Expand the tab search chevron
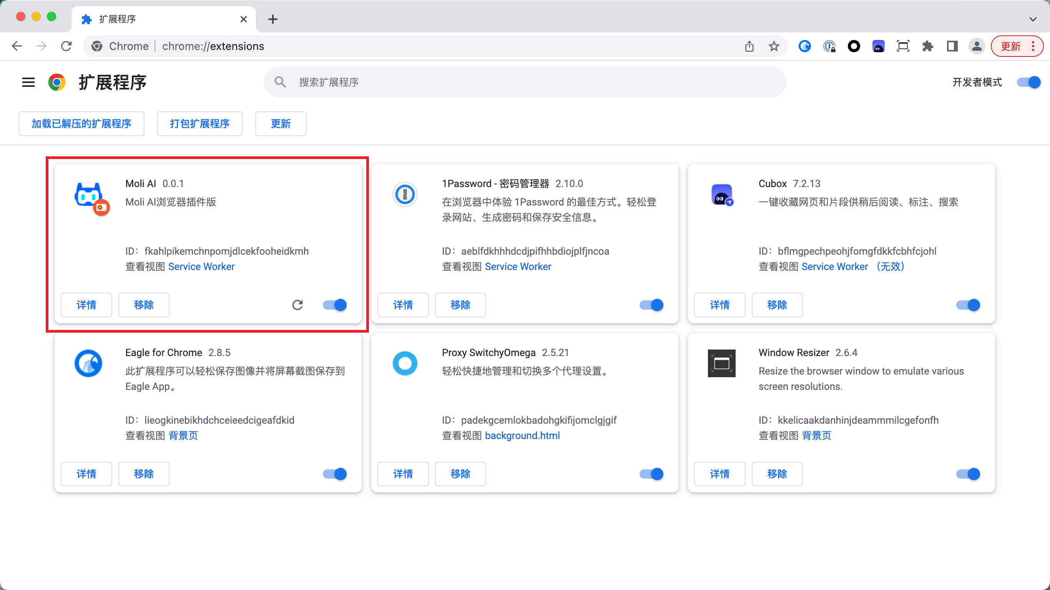1050x590 pixels. point(1032,19)
